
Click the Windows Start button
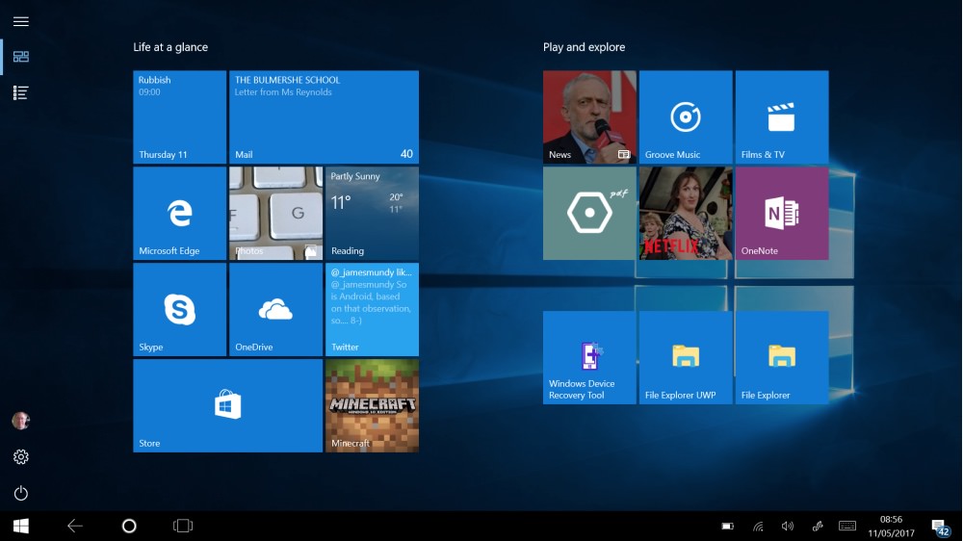(21, 526)
